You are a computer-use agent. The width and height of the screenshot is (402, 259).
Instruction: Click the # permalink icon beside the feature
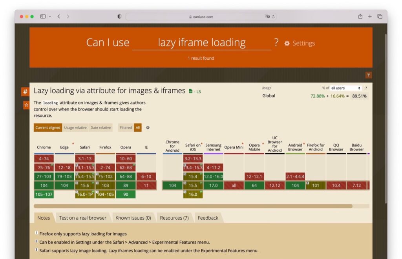tap(25, 92)
